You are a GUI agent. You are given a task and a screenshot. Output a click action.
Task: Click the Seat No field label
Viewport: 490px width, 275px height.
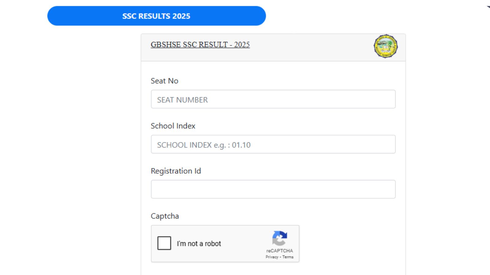164,81
